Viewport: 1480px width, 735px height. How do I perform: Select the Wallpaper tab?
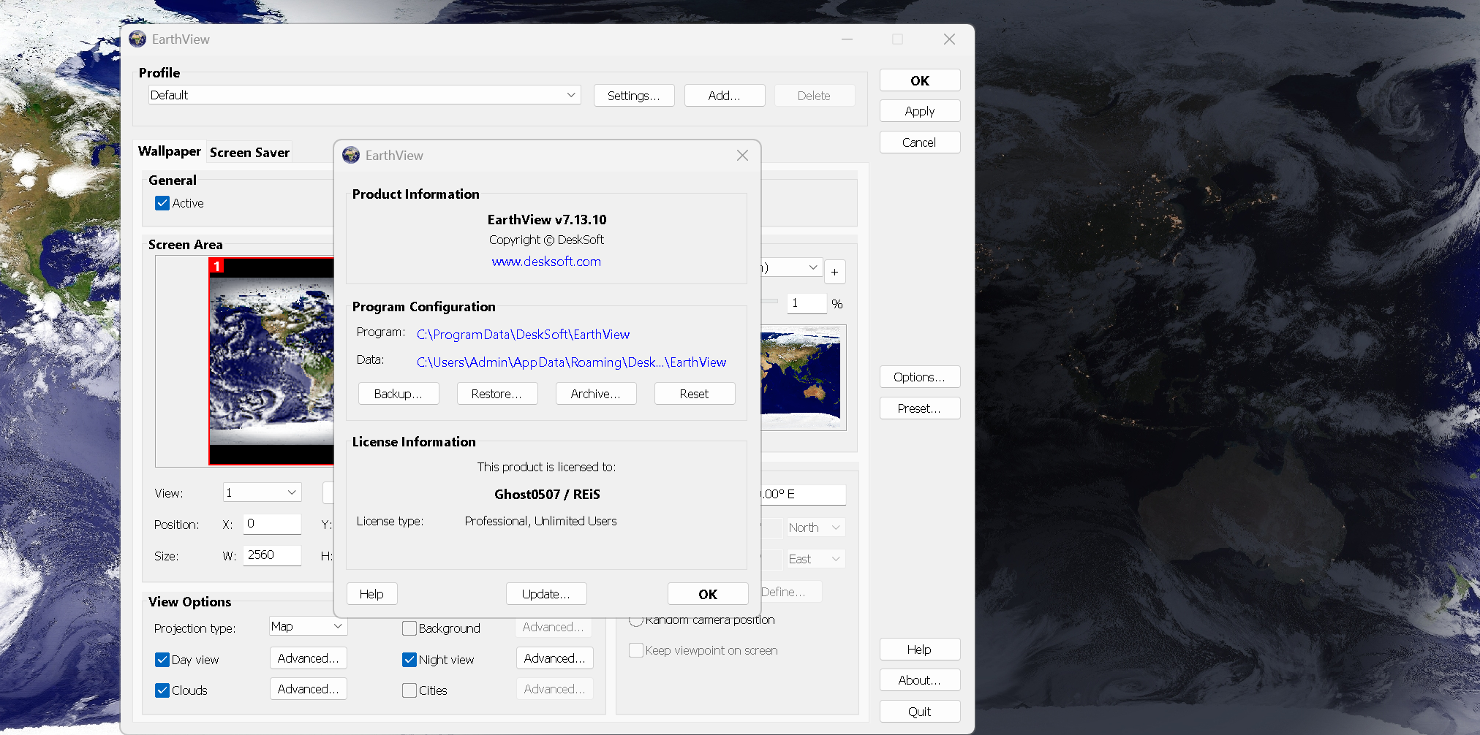pos(170,151)
